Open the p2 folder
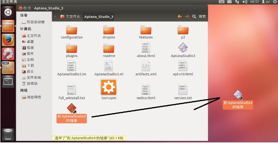 183,32
